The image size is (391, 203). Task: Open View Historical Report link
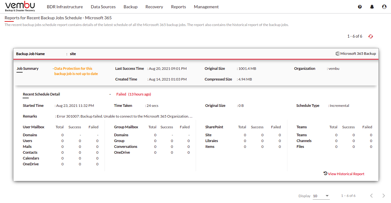pos(346,174)
